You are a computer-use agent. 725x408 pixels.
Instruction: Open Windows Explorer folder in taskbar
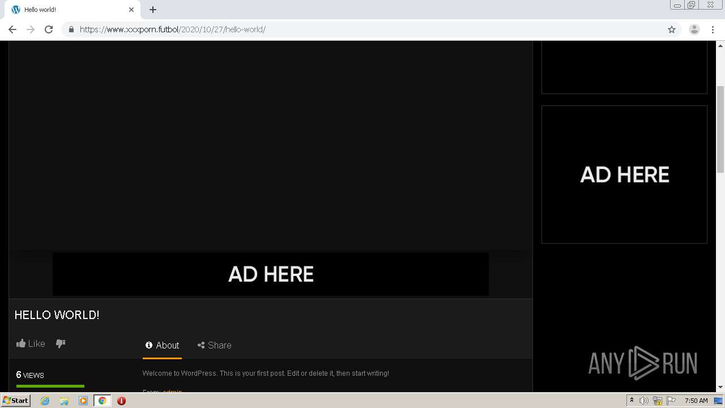[x=64, y=401]
